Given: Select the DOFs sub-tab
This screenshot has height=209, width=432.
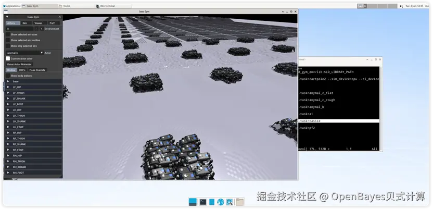Looking at the screenshot, I should 22,70.
